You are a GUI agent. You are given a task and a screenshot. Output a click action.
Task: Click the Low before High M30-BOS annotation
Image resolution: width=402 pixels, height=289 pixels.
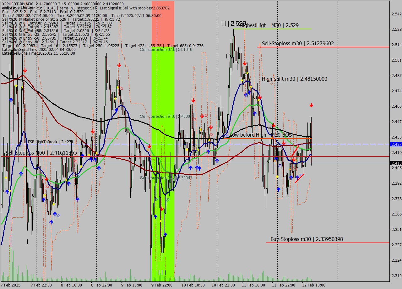tap(261, 135)
